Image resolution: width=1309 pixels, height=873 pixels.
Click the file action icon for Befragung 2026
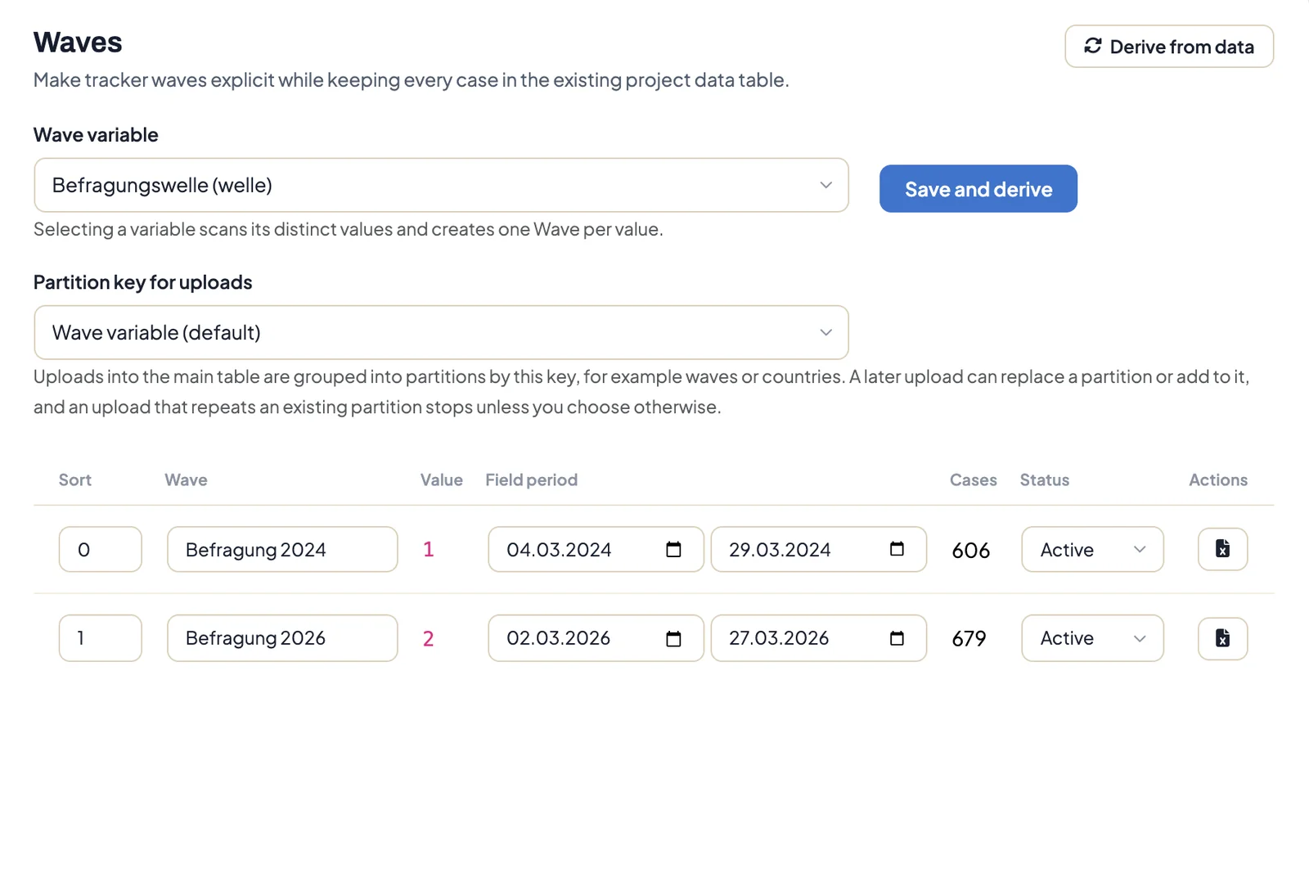1222,638
